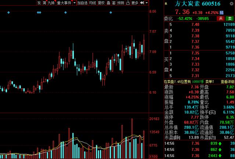The width and height of the screenshot is (235, 159).
Task: Click the current price 7.36 in header
Action: point(182,12)
